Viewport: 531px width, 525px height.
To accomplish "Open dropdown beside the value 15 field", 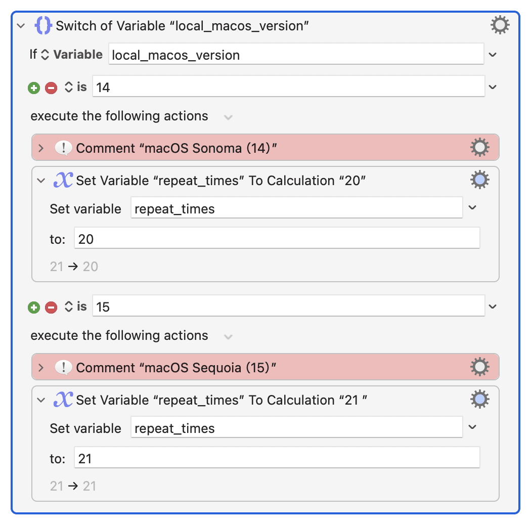I will 493,307.
